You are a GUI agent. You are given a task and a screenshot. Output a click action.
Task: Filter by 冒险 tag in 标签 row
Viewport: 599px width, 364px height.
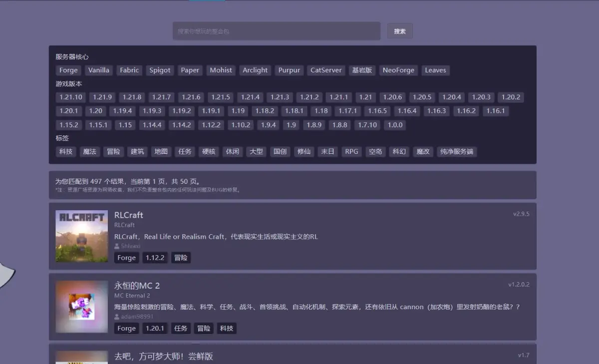[x=114, y=151]
